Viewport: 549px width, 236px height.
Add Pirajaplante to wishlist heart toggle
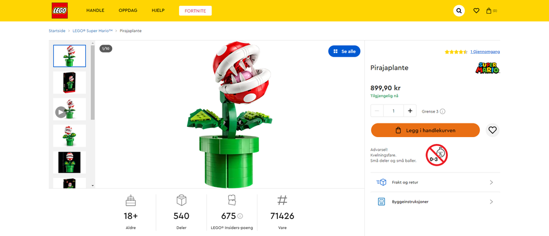click(x=492, y=130)
